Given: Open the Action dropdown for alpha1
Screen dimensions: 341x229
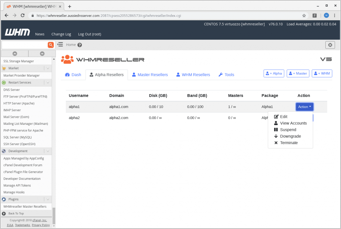Looking at the screenshot, I should 304,107.
